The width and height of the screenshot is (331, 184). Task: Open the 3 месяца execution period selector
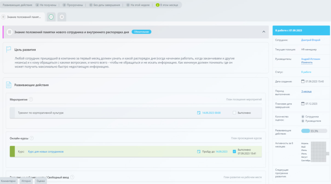click(306, 91)
